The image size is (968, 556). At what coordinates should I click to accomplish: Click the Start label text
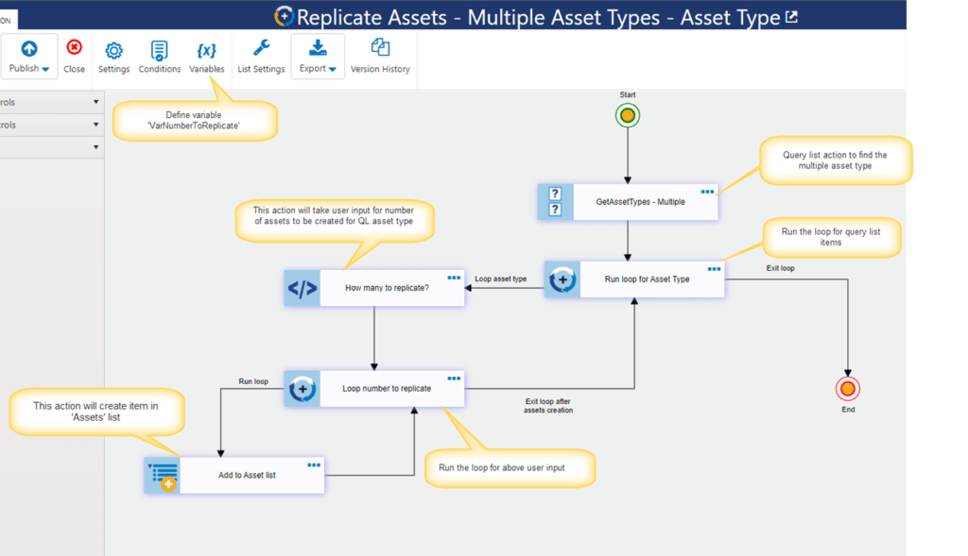pyautogui.click(x=628, y=95)
